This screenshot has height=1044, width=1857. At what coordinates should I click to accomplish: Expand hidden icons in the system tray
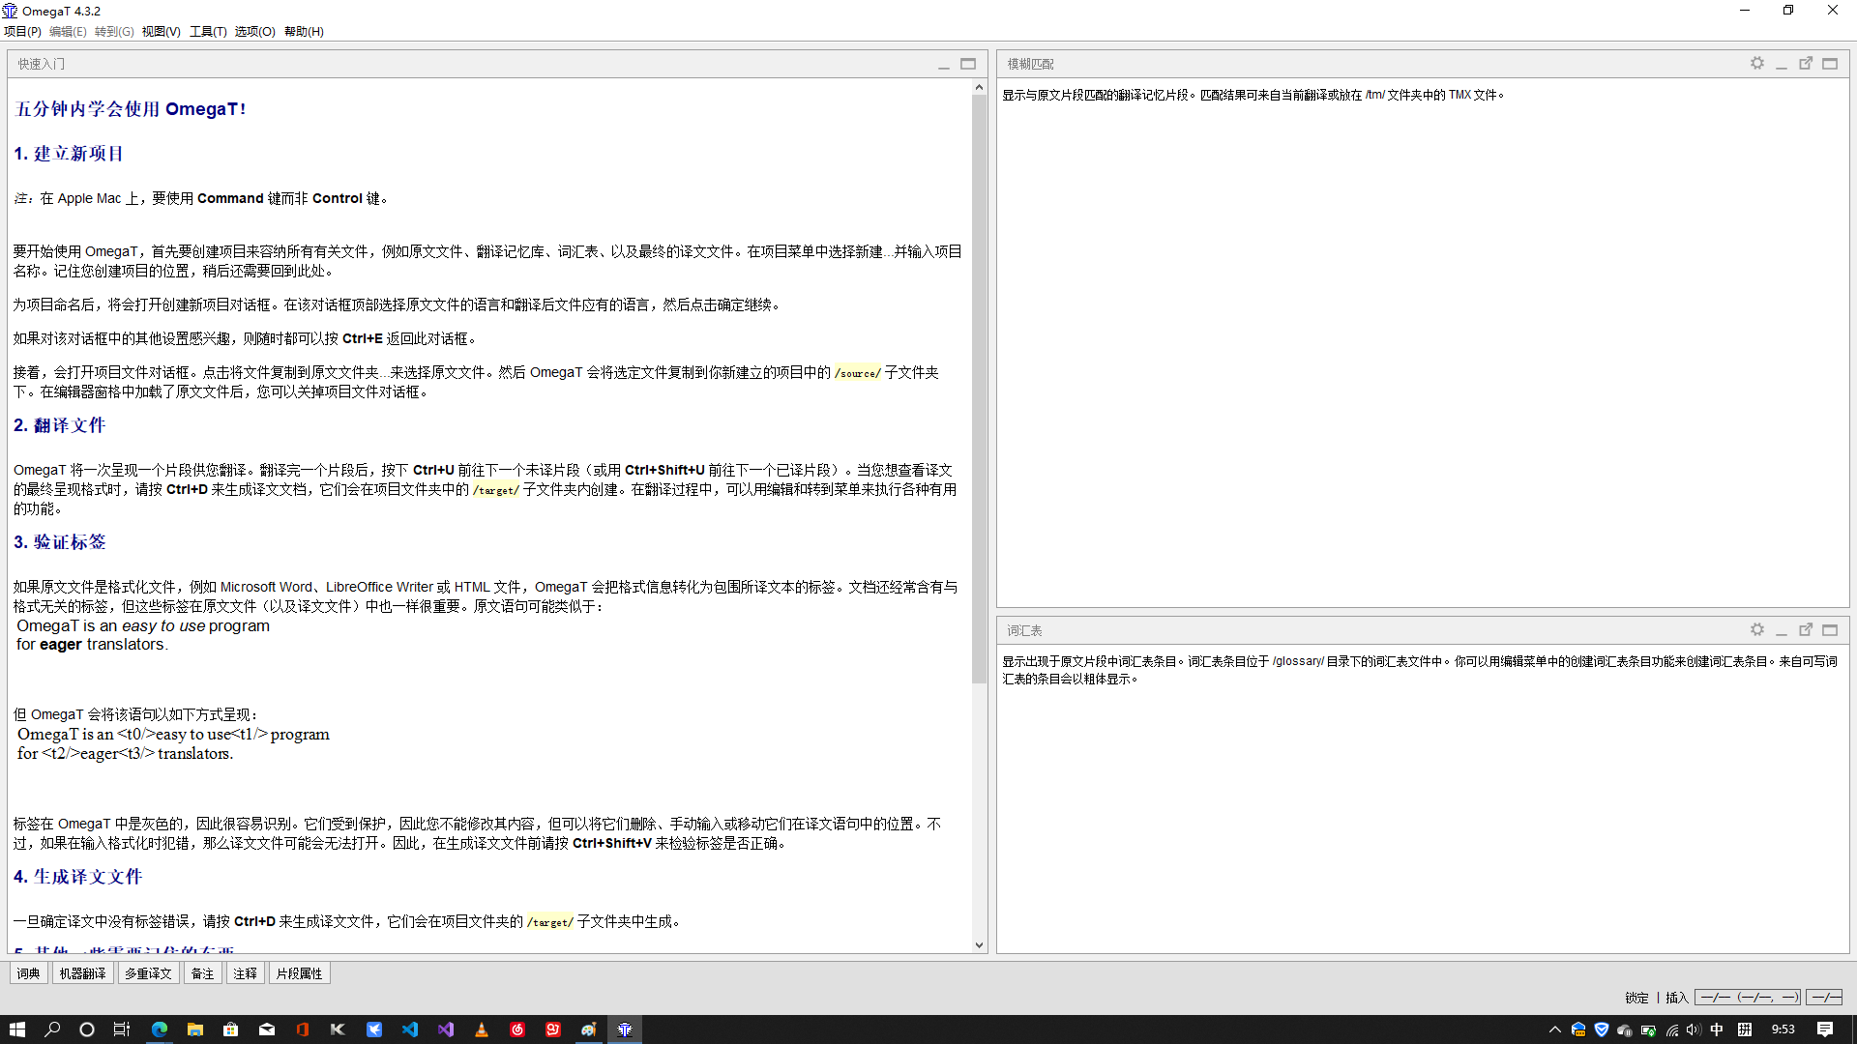click(x=1554, y=1029)
